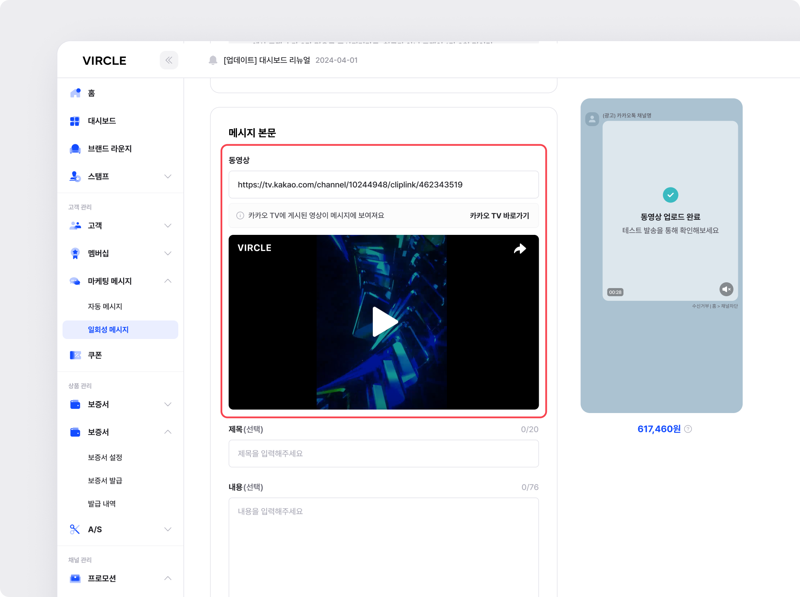Play the VIRCLE video
Screen dimensions: 800x597
point(384,322)
